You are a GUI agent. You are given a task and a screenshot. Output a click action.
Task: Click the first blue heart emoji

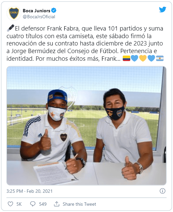(x=135, y=58)
